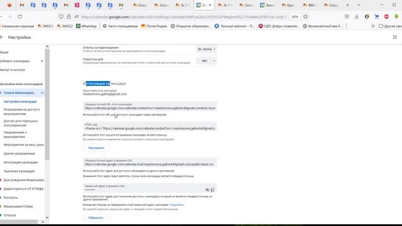The width and height of the screenshot is (402, 226).
Task: Open the Открытое образован... bookmark
Action: tap(191, 26)
